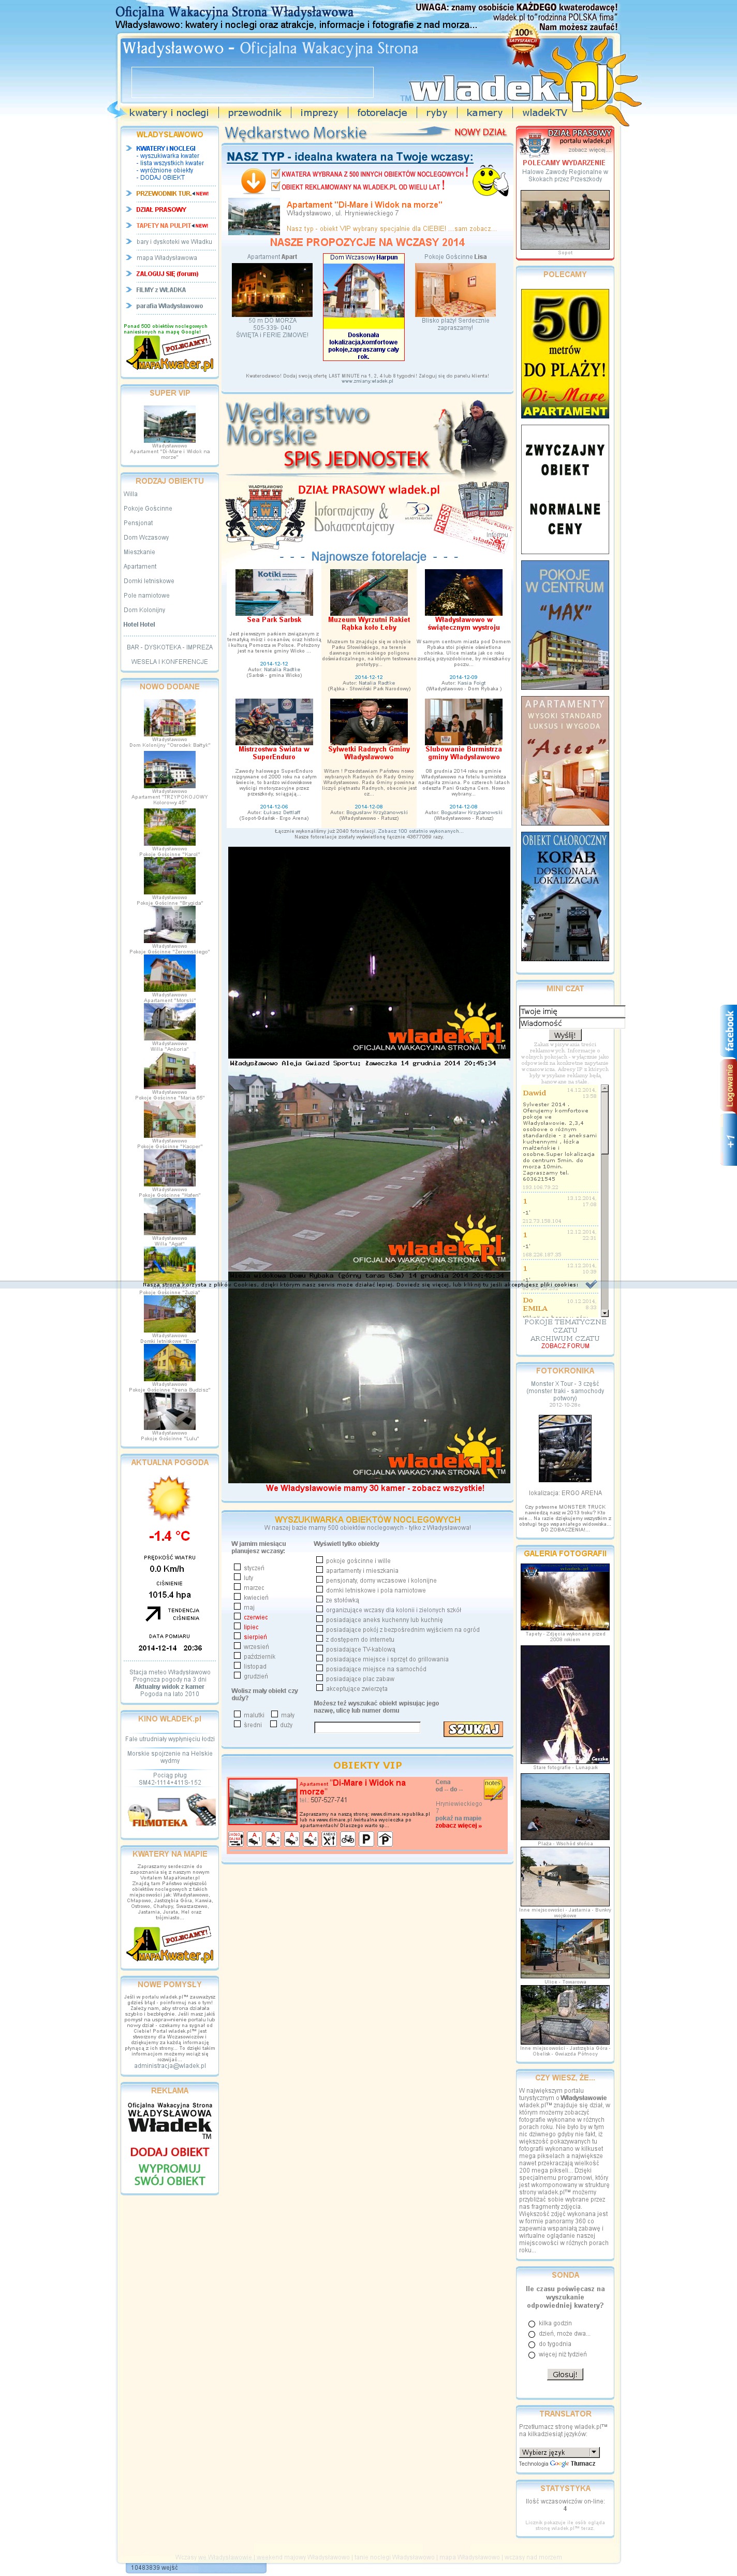Tick the 'duży' object size checkbox
The image size is (737, 2576).
[x=273, y=1724]
